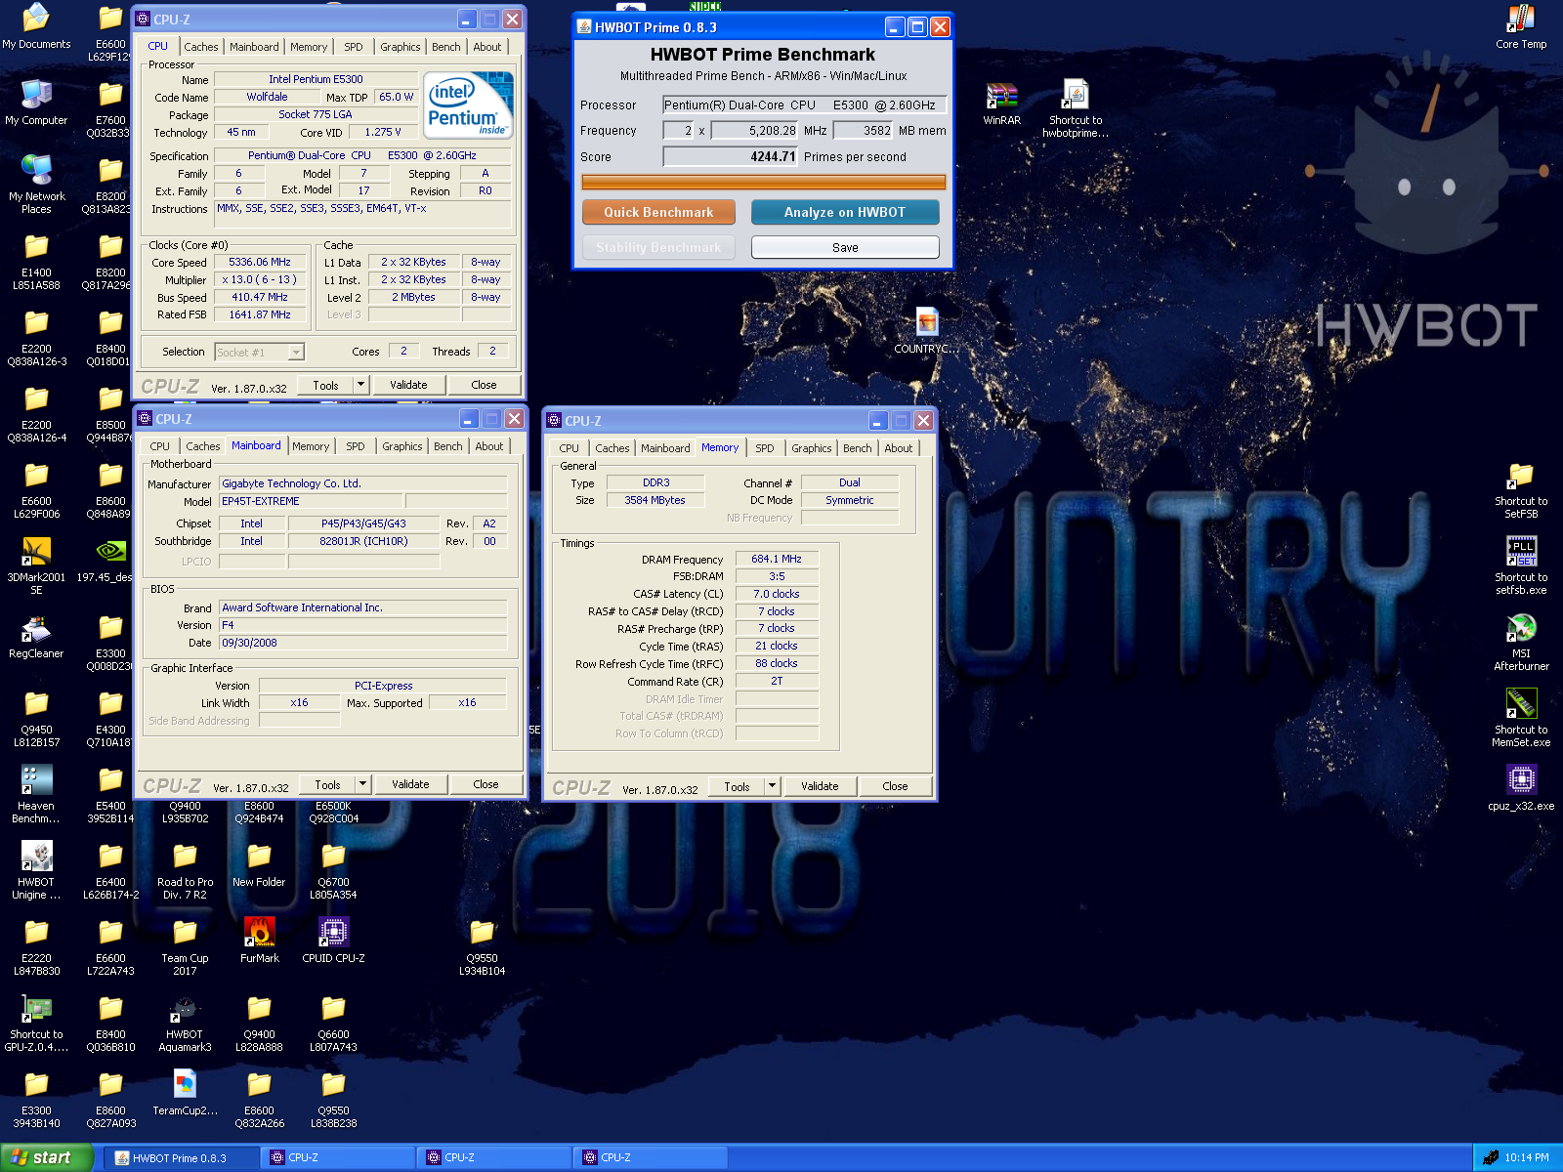Click the orange progress bar in HWBOT Prime
Viewport: 1563px width, 1172px height.
click(764, 182)
